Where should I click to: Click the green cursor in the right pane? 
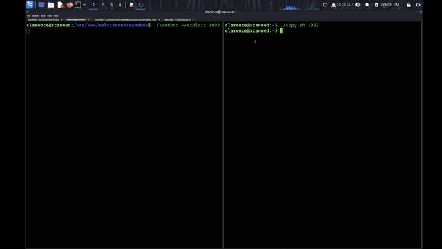281,30
